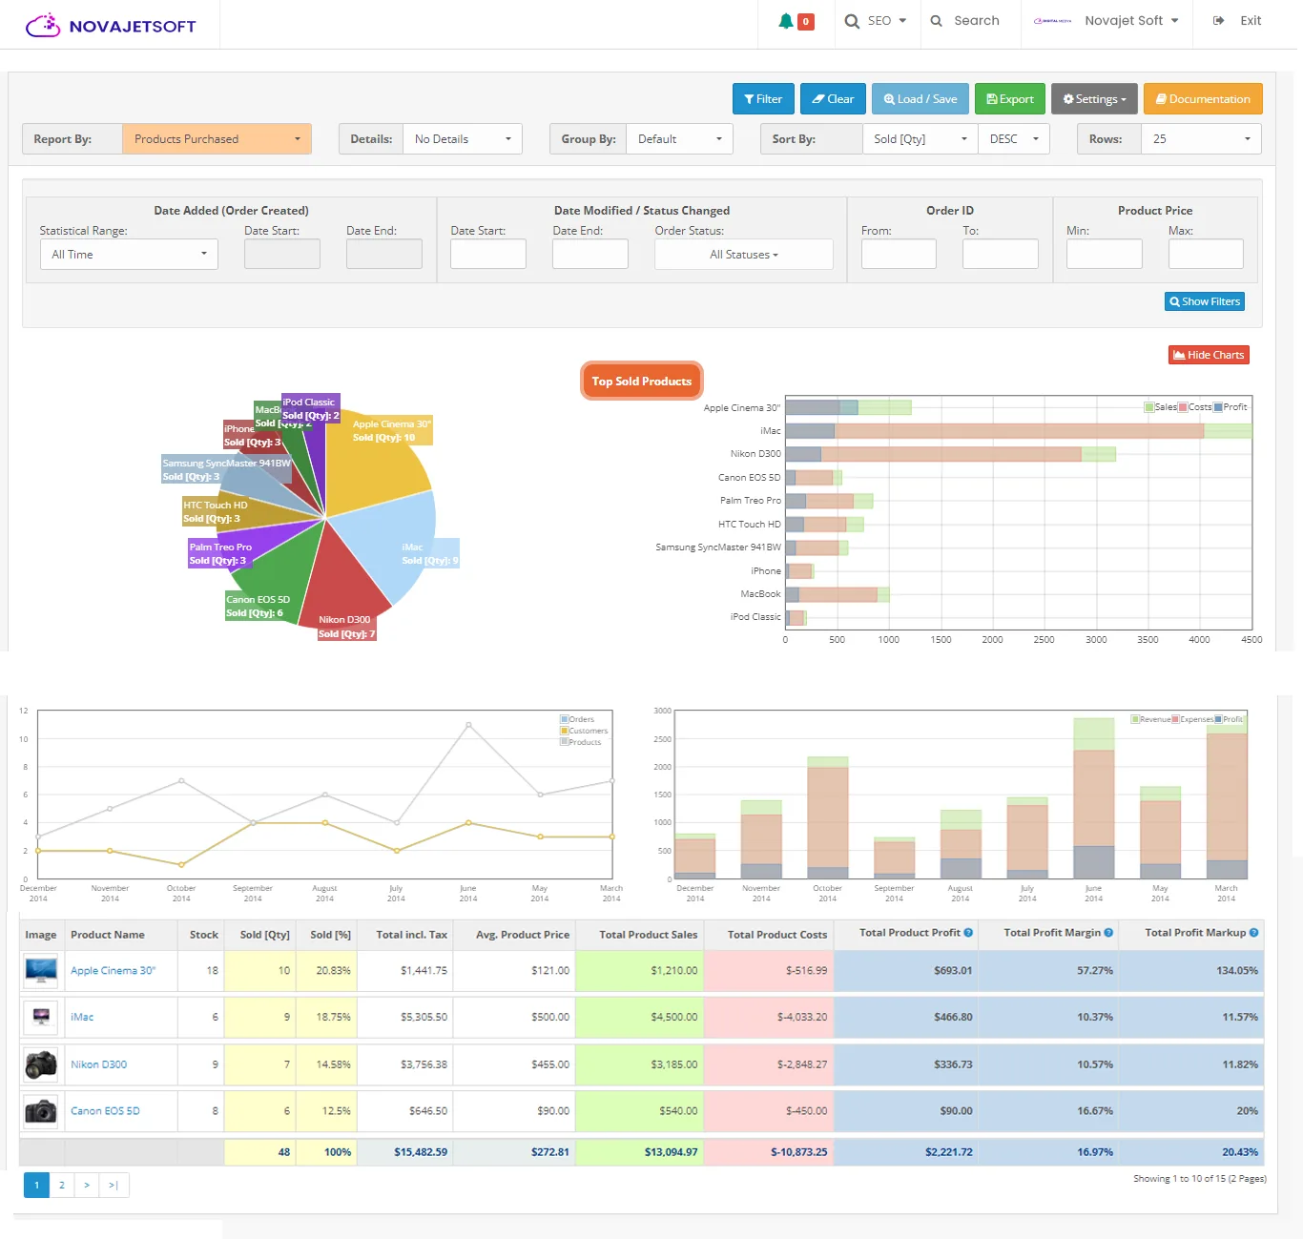This screenshot has height=1239, width=1303.
Task: Click the Clear button
Action: (833, 99)
